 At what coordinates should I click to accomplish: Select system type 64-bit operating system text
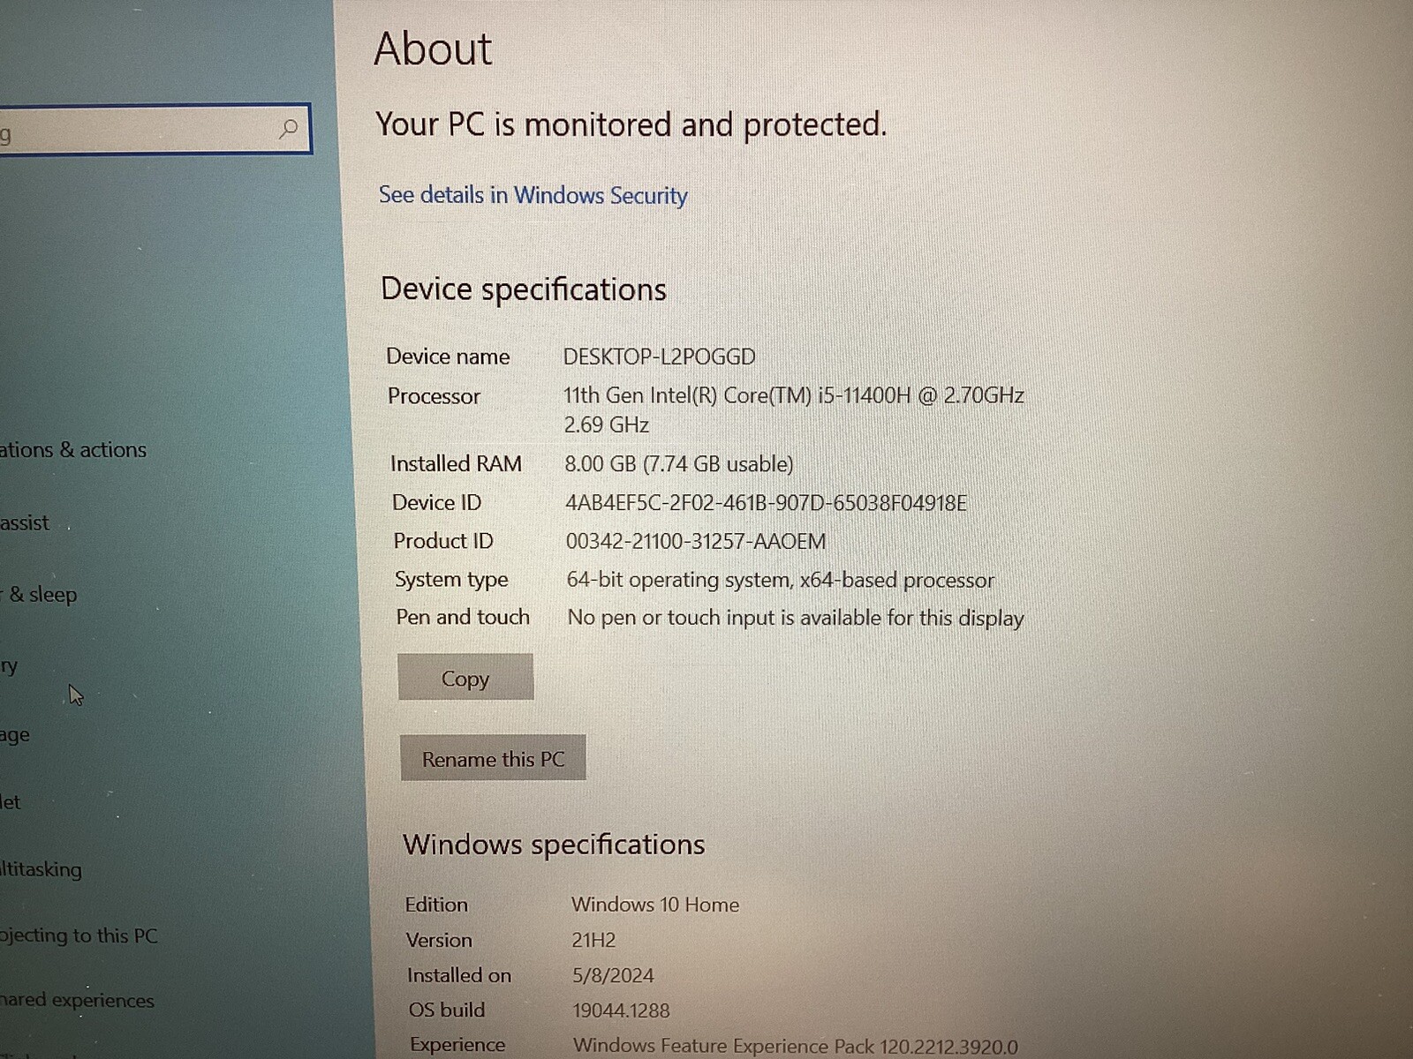coord(780,580)
